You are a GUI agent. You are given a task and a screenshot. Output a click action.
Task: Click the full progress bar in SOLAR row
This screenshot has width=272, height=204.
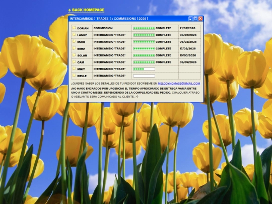tap(144, 55)
